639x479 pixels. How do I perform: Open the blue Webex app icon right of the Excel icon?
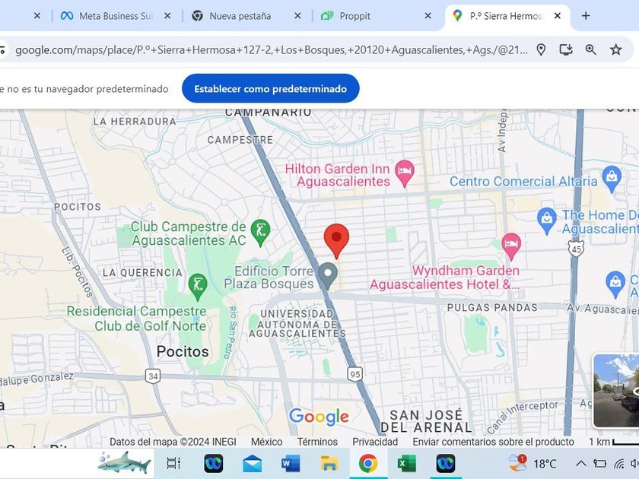(x=445, y=464)
